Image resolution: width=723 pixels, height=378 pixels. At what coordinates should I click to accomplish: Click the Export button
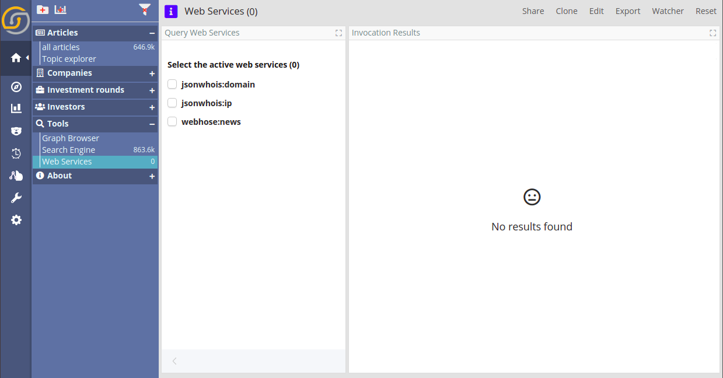[x=628, y=11]
